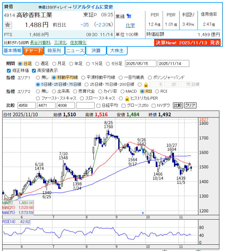The image size is (225, 251).
Task: Enable the 日経平均 comparison checkbox
Action: pyautogui.click(x=99, y=105)
